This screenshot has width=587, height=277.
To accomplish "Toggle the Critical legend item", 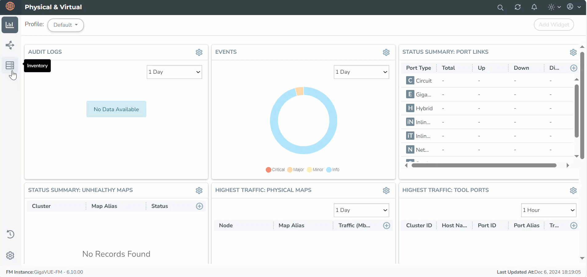I will click(275, 170).
